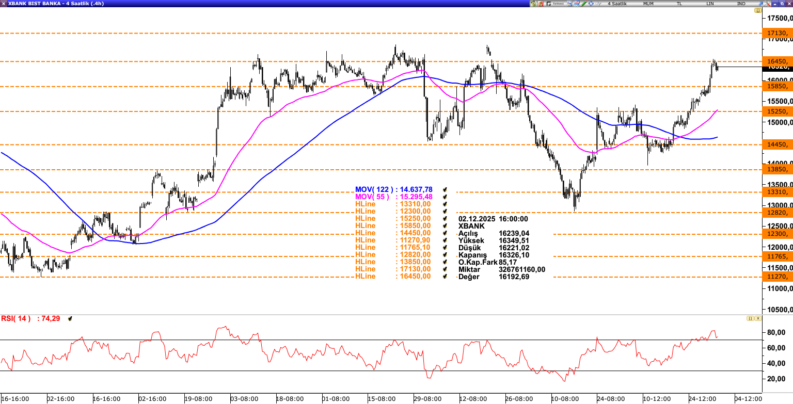
Task: Open the MUM chart type selector
Action: pos(648,4)
